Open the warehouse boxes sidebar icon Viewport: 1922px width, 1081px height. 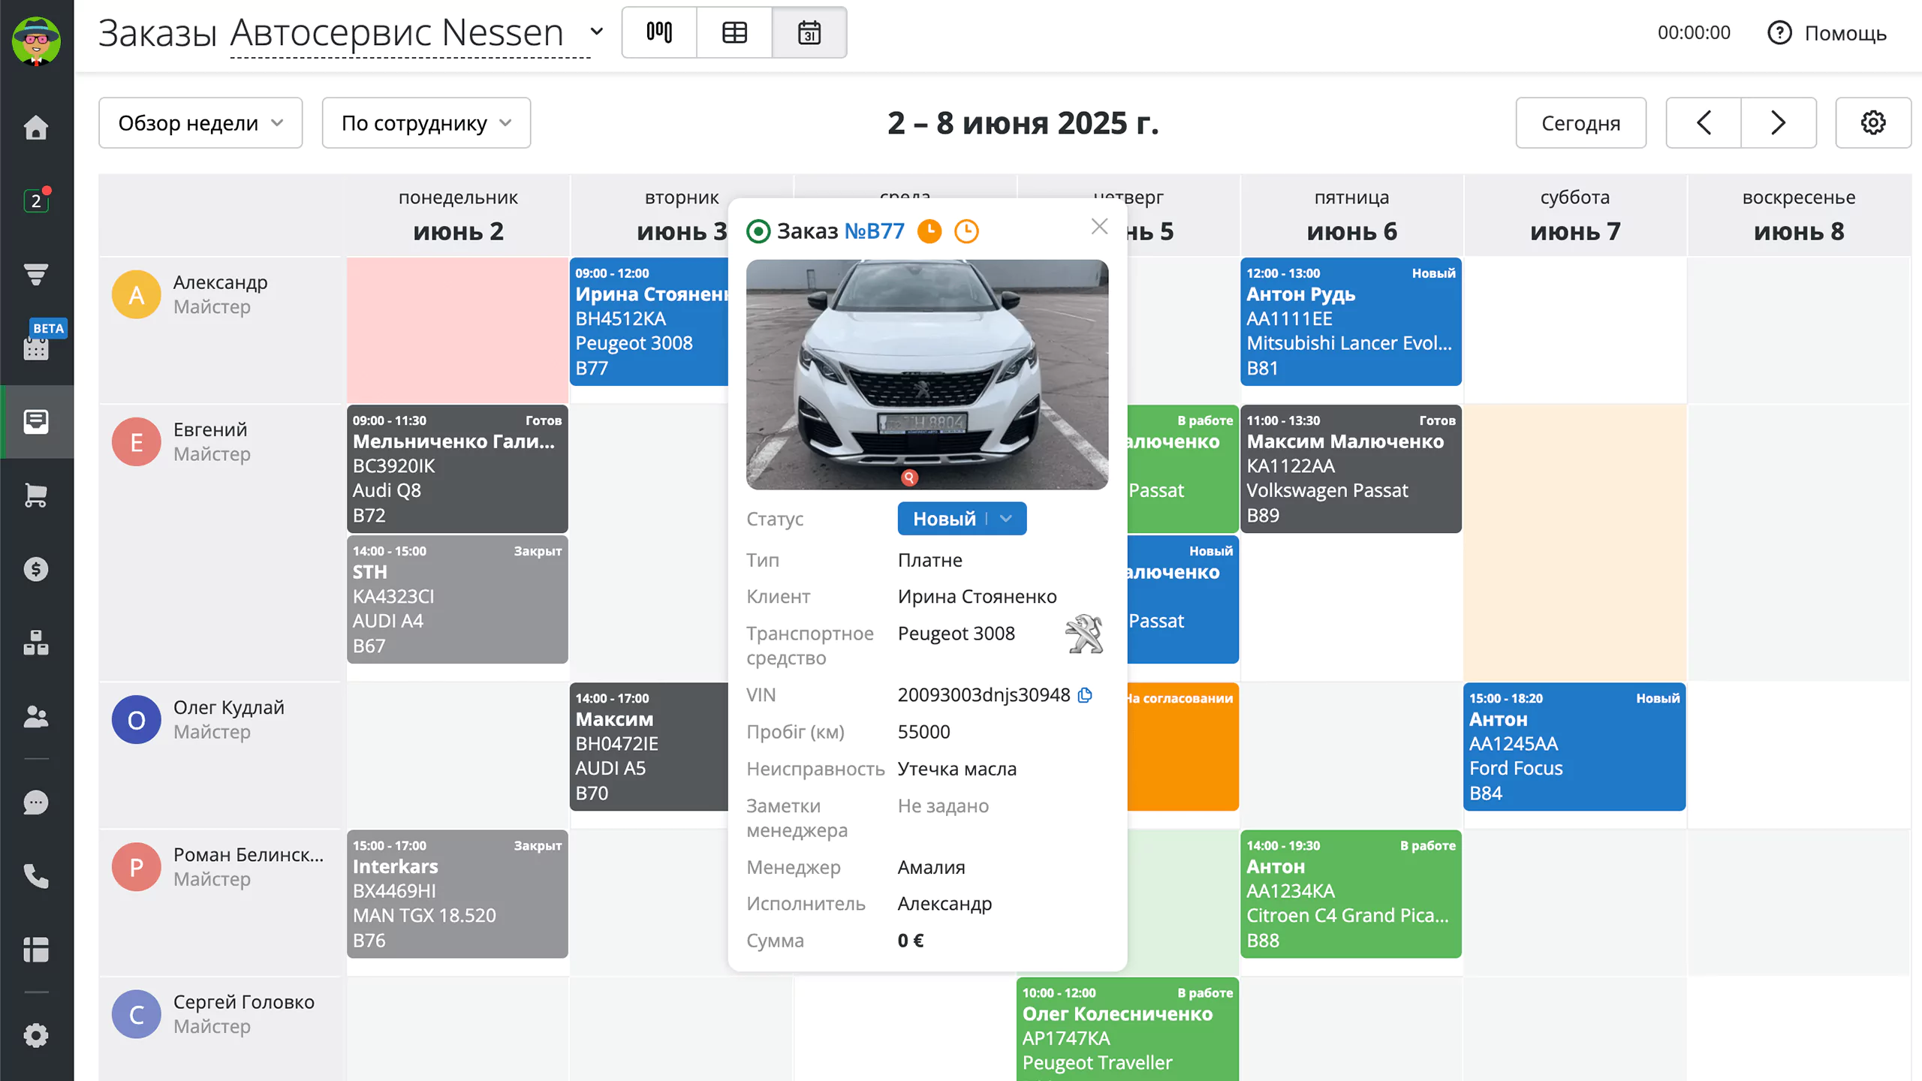[36, 643]
